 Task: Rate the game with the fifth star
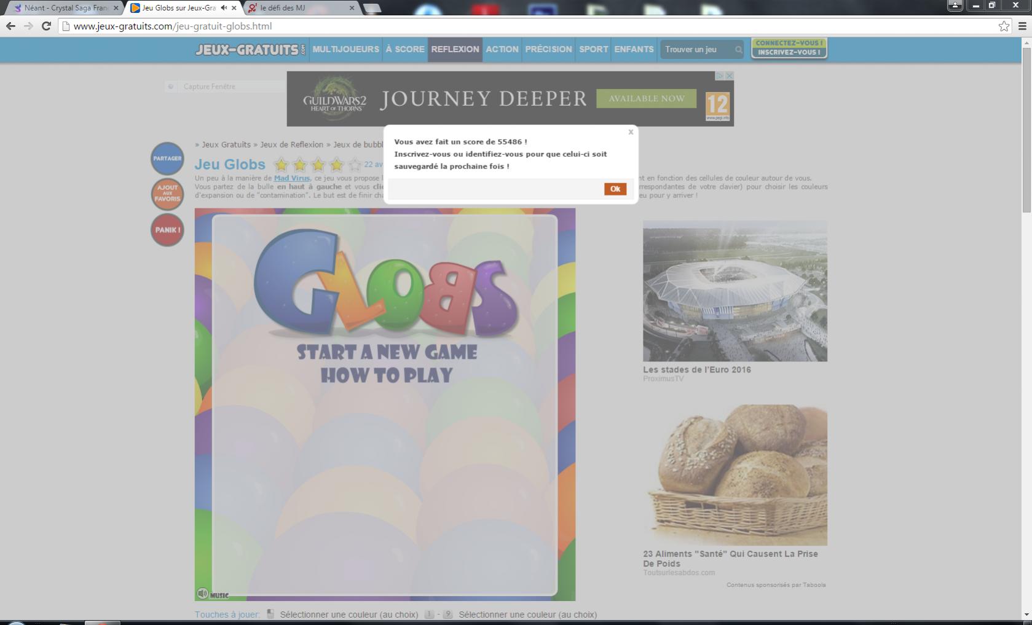(355, 165)
